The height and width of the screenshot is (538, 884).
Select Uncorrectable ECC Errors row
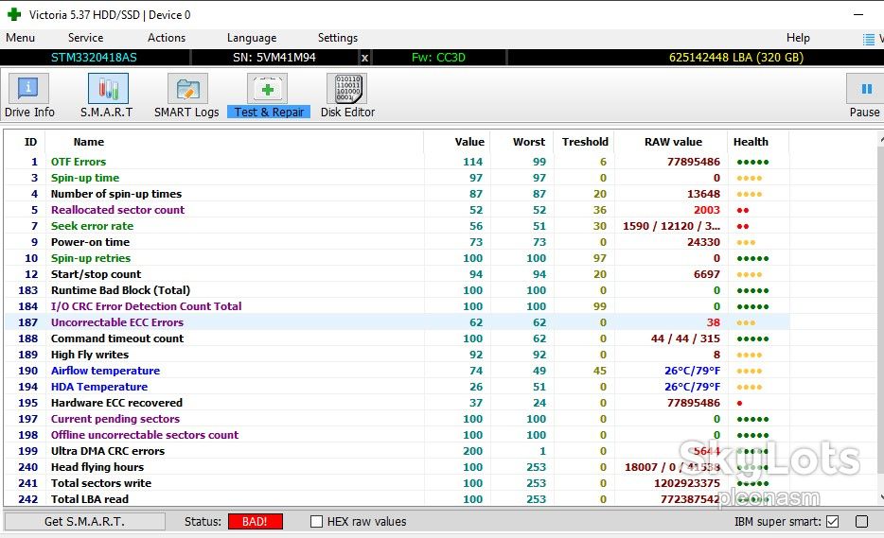coord(397,322)
